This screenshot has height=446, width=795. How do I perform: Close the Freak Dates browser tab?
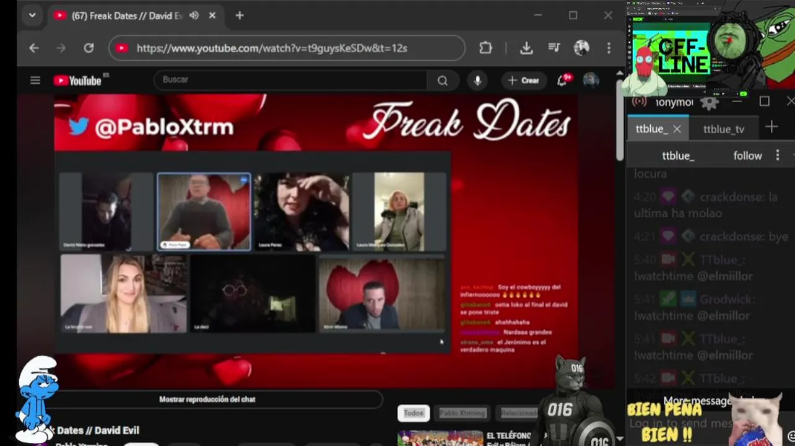point(212,15)
